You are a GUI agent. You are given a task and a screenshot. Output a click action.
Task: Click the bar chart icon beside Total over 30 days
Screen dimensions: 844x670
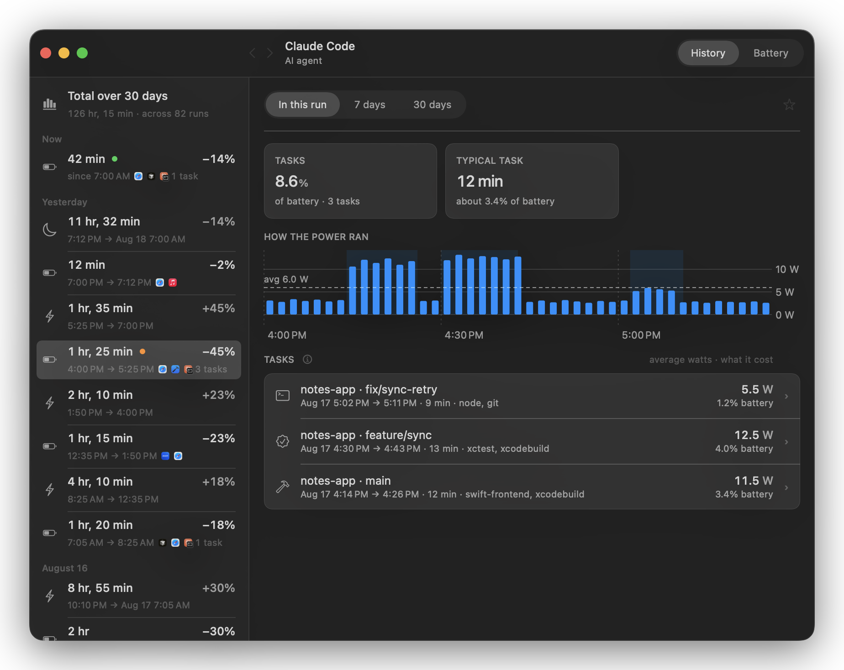49,104
